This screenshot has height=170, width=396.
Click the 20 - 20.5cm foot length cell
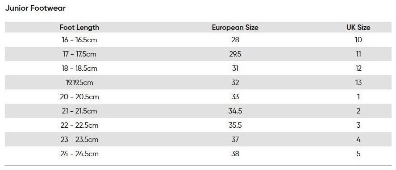click(79, 97)
